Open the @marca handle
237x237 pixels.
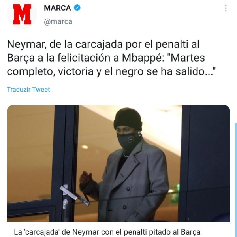(58, 22)
